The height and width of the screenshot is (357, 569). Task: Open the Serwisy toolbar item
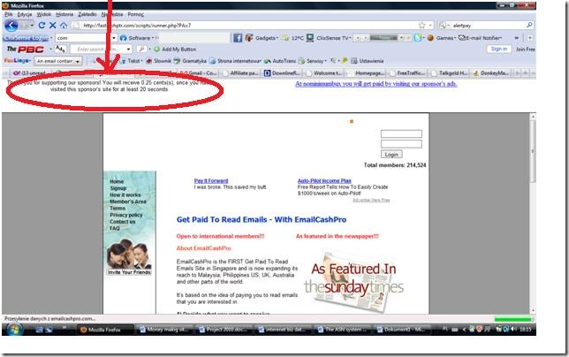point(313,61)
